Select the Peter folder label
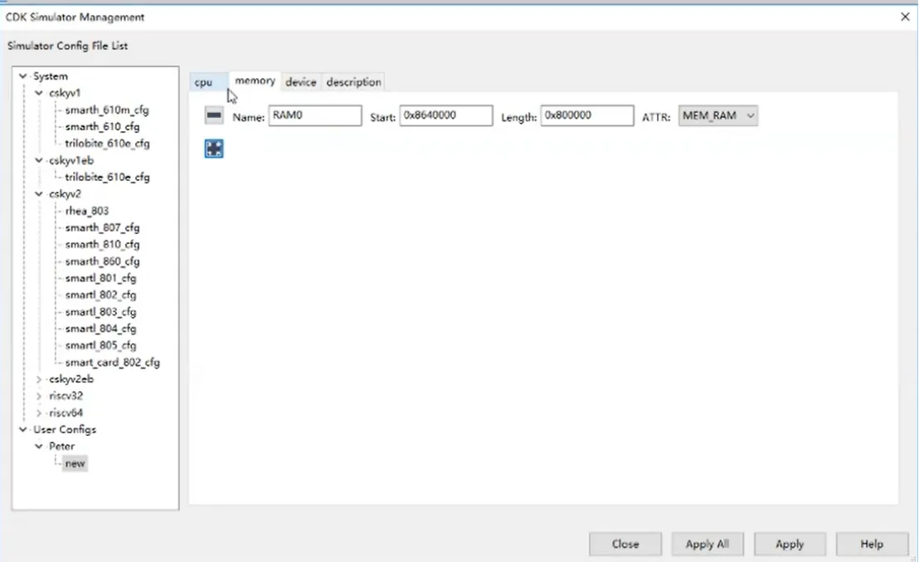 [62, 447]
